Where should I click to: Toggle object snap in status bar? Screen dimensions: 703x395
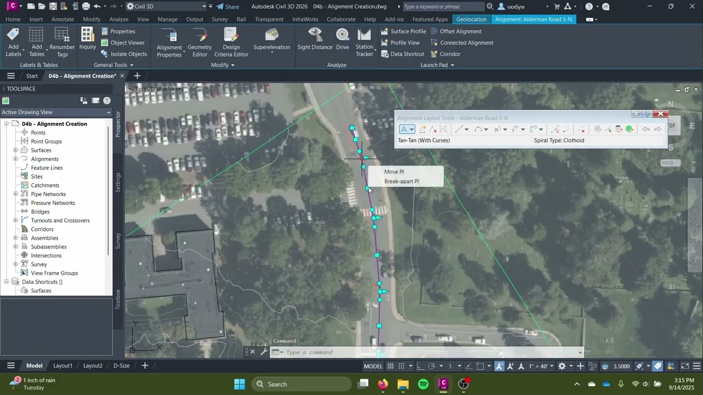[480, 366]
